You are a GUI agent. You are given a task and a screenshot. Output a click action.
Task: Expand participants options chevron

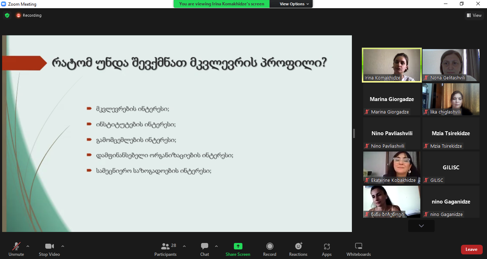[184, 246]
